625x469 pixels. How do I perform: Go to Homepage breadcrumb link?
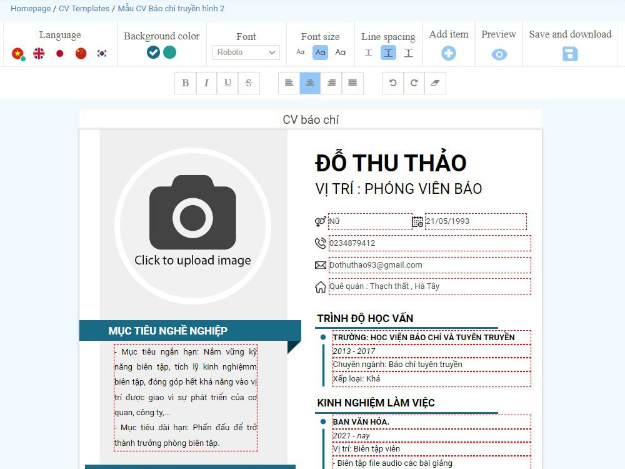click(31, 8)
